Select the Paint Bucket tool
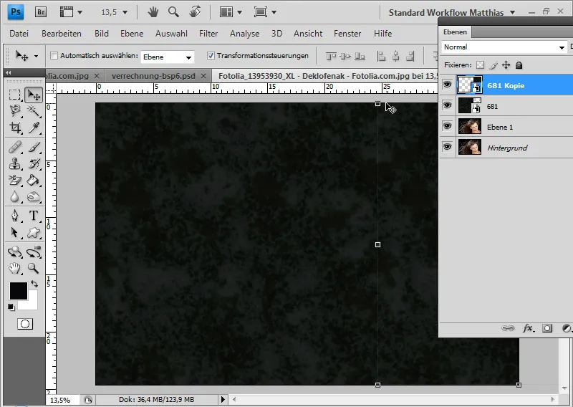573x407 pixels. [34, 180]
